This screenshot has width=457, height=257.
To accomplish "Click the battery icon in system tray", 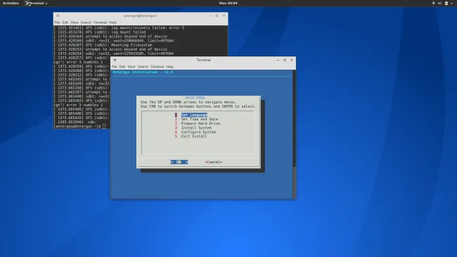I will tap(446, 4).
